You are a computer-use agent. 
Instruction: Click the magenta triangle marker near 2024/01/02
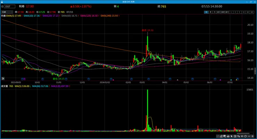[113, 80]
